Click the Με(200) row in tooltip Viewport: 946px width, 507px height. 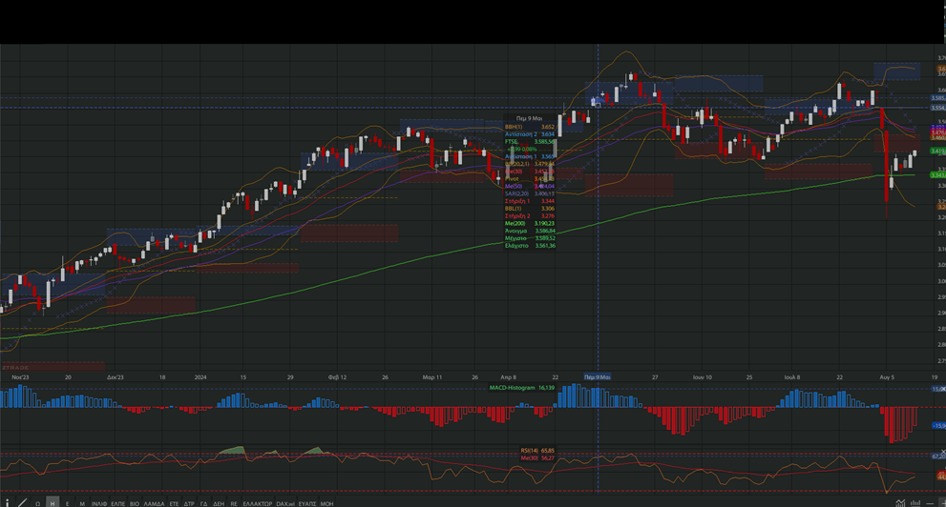click(x=530, y=223)
